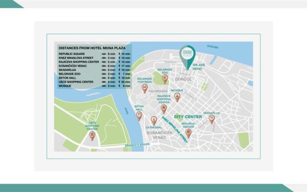
Task: Click 'REPUBLIC SQUARE' in the distances list
Action: pyautogui.click(x=71, y=54)
